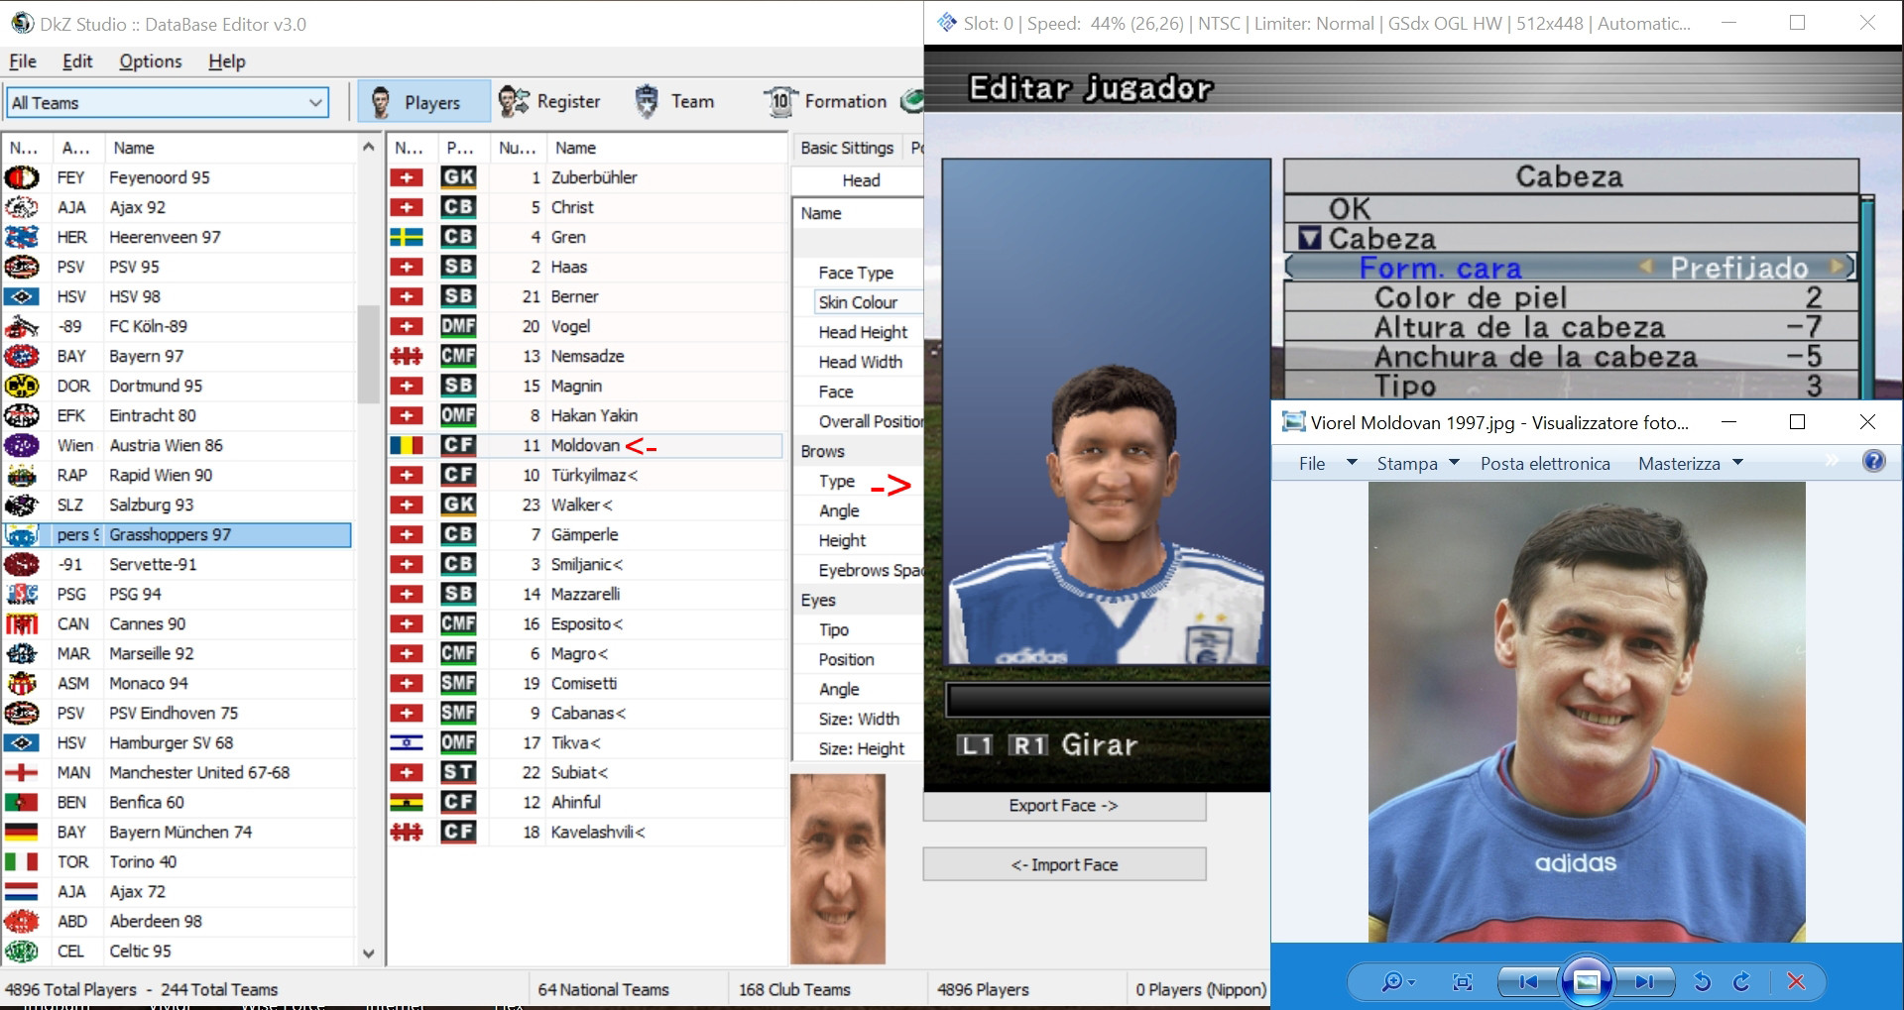Click the Dortmund 95 club crest

coord(22,386)
